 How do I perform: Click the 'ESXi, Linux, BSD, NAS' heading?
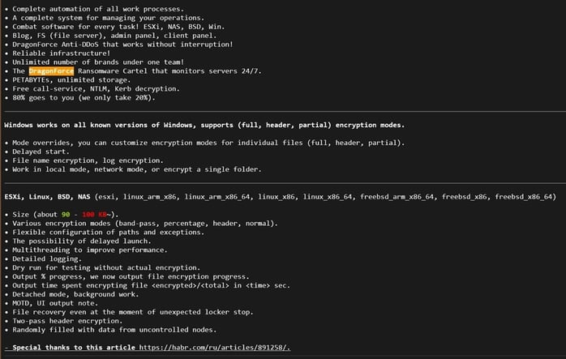(48, 196)
